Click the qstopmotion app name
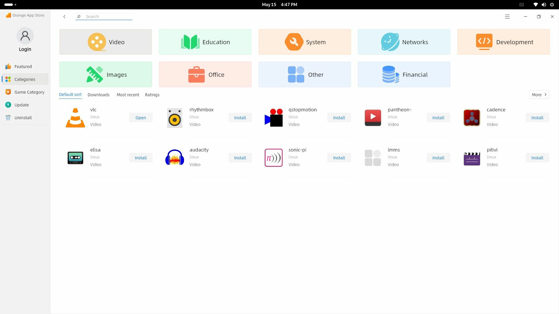 click(303, 110)
